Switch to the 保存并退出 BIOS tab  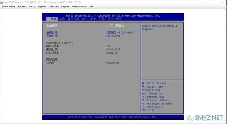[115, 19]
